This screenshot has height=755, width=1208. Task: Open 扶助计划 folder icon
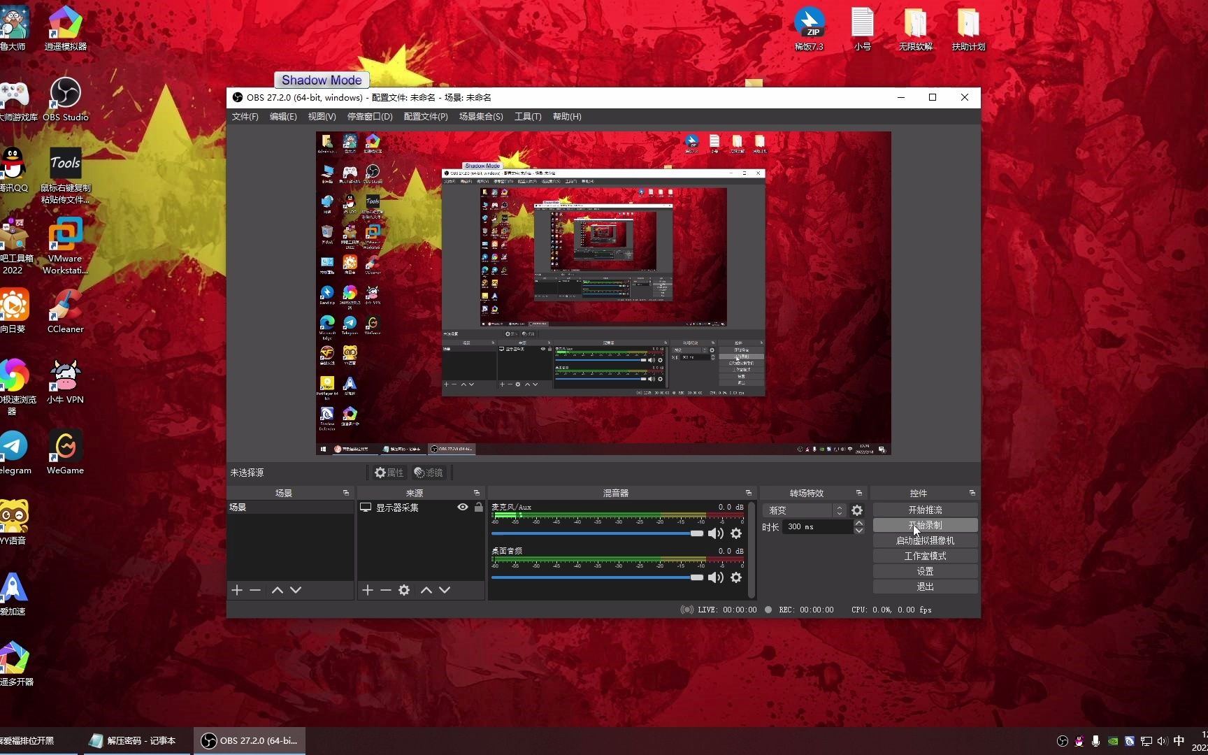969,29
